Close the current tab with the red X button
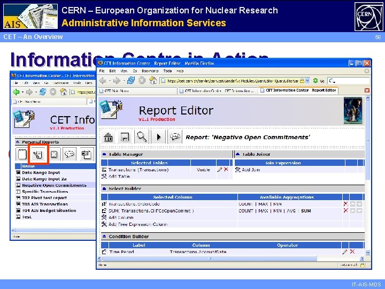 coord(367,90)
